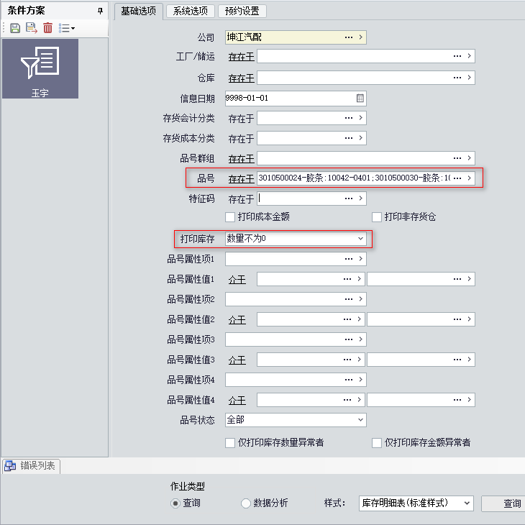
Task: Expand the 品号状态 dropdown
Action: tap(360, 420)
